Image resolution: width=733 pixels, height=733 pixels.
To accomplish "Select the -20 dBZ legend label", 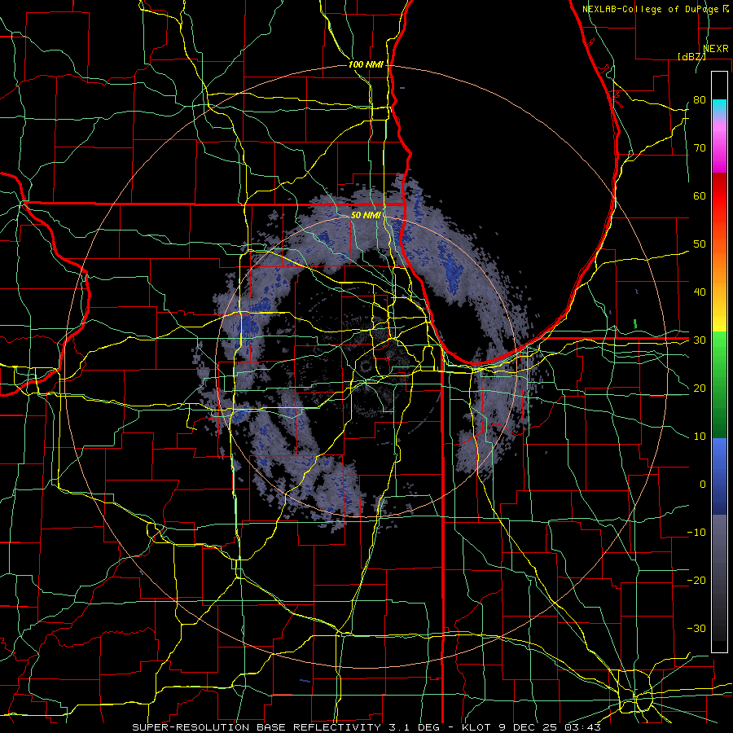I will pyautogui.click(x=696, y=580).
